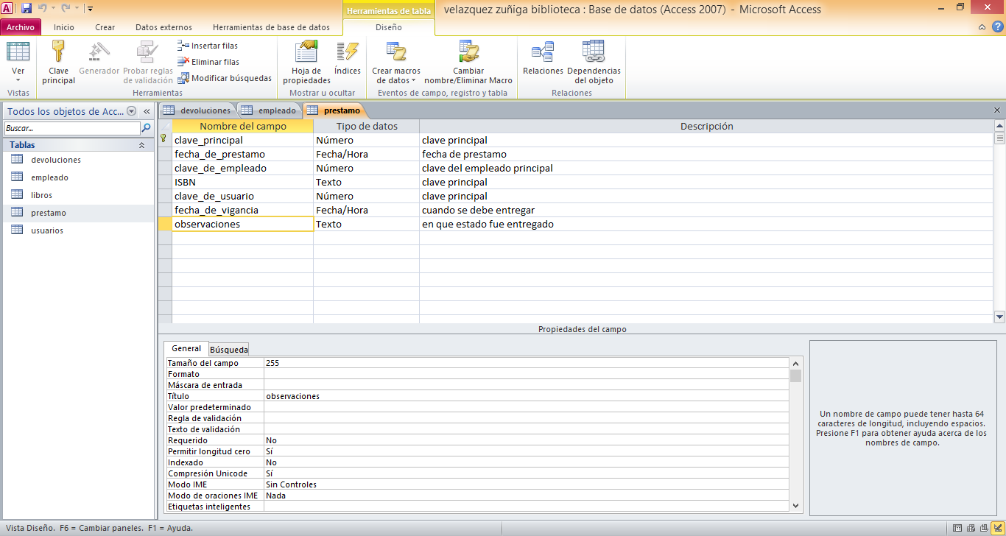Click the fecha_de_prestamo field name
Screen dimensions: 1006x536
point(243,154)
